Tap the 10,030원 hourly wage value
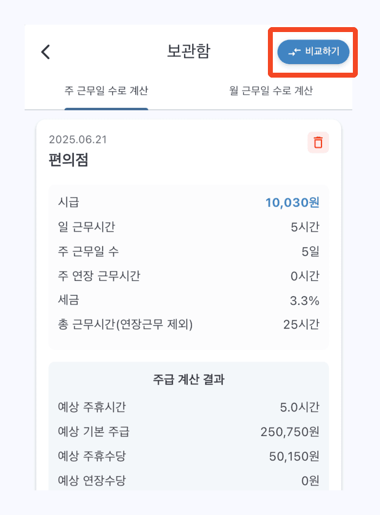 pyautogui.click(x=292, y=202)
